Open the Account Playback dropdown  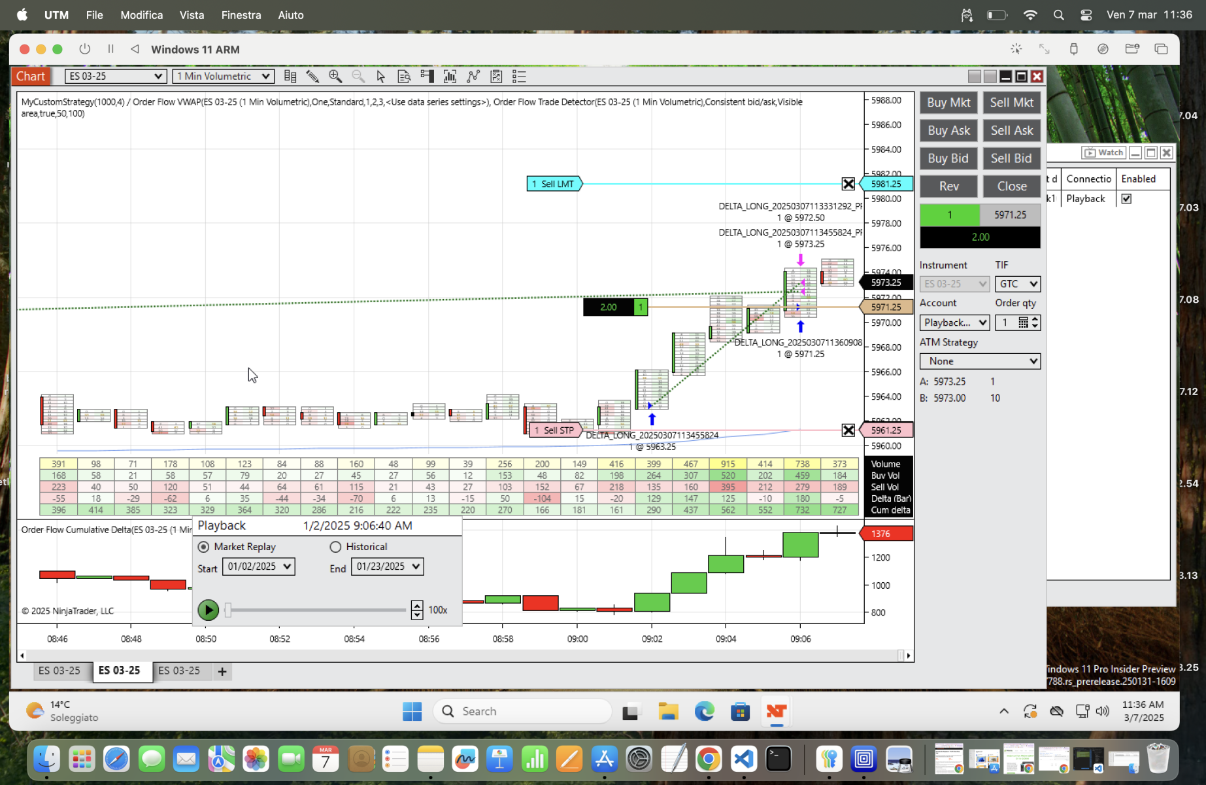click(x=954, y=323)
